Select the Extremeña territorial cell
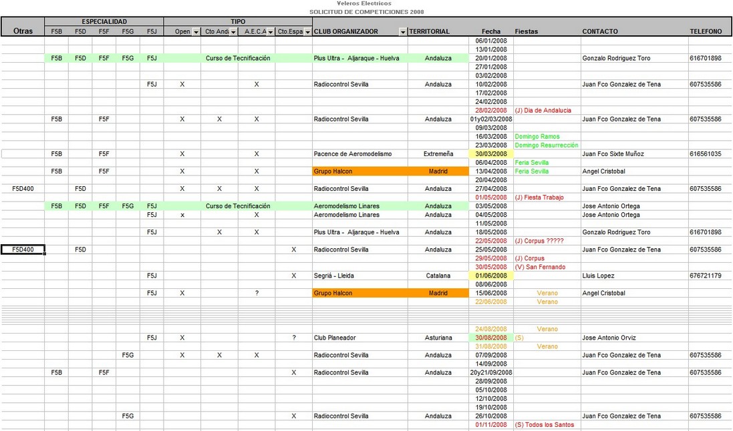 coord(438,153)
